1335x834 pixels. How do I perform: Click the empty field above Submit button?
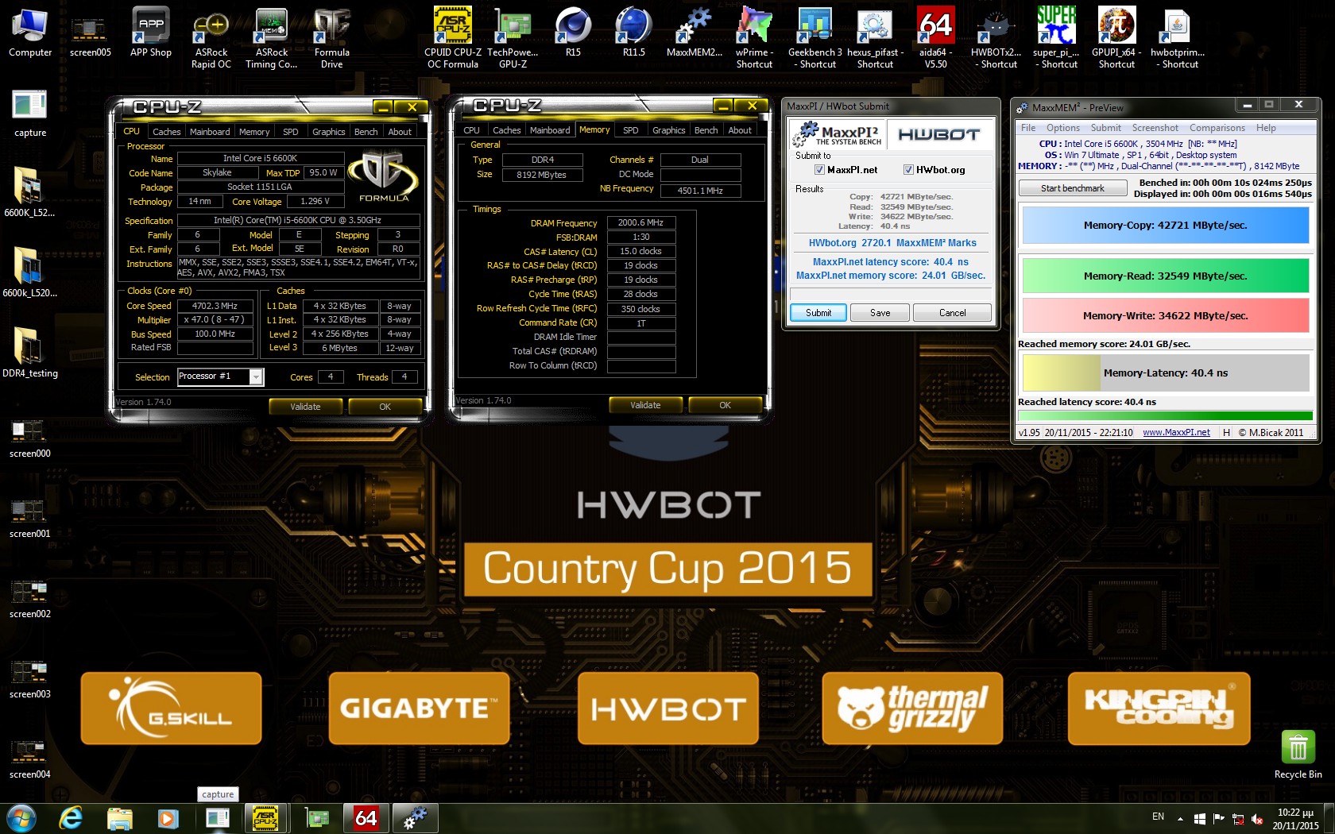point(890,295)
